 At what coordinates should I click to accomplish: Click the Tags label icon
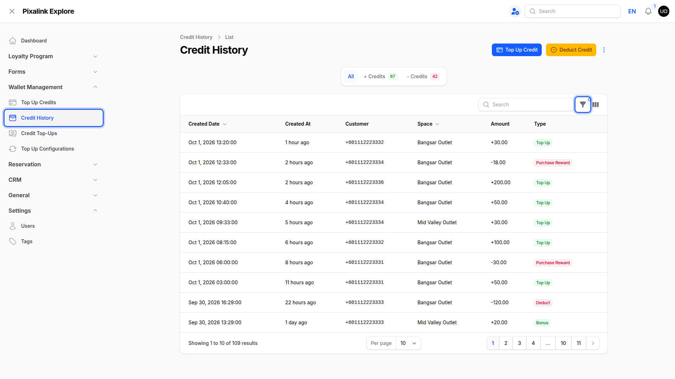point(13,241)
